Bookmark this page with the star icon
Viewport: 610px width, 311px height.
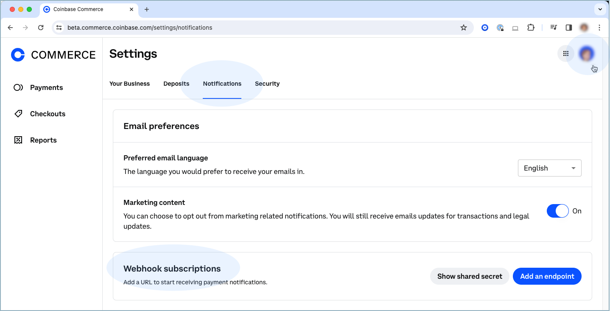click(464, 28)
